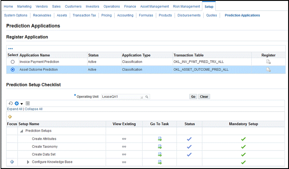The image size is (289, 169).
Task: Click mandatory setup check for Create Data Set
Action: (243, 155)
